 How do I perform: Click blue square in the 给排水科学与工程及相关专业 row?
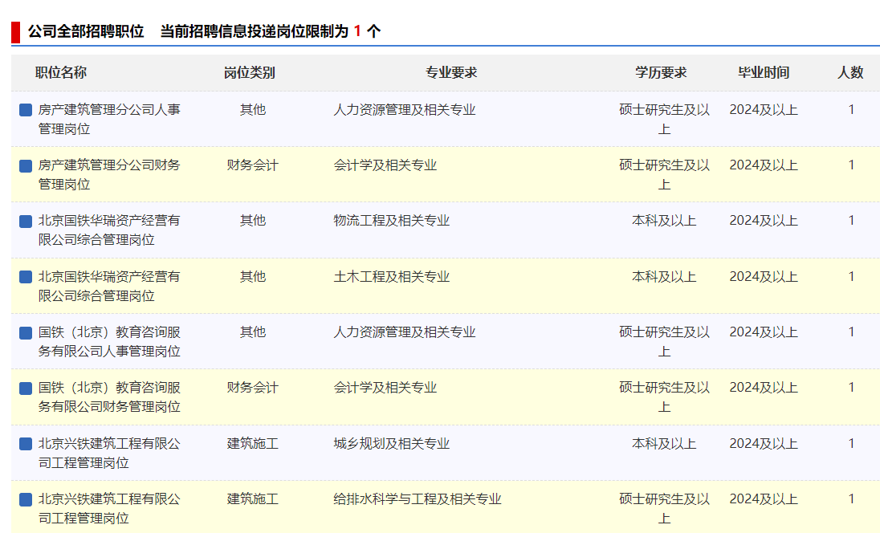(25, 499)
